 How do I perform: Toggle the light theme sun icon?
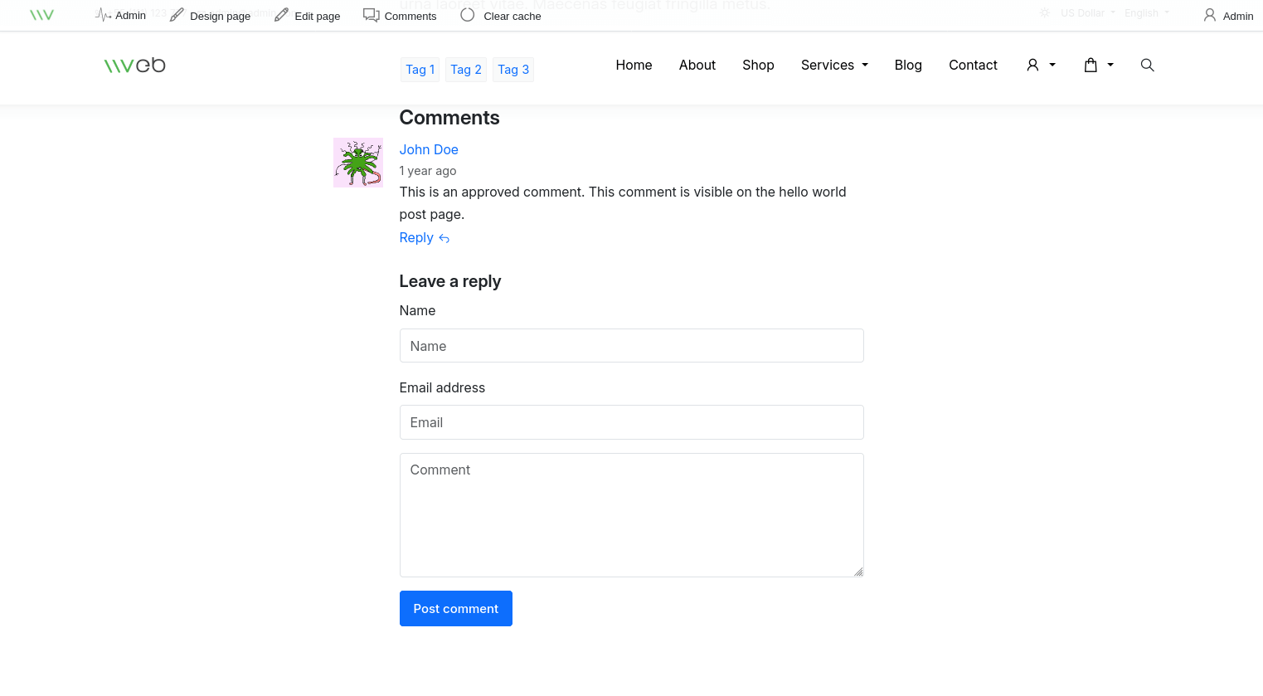pos(1045,12)
